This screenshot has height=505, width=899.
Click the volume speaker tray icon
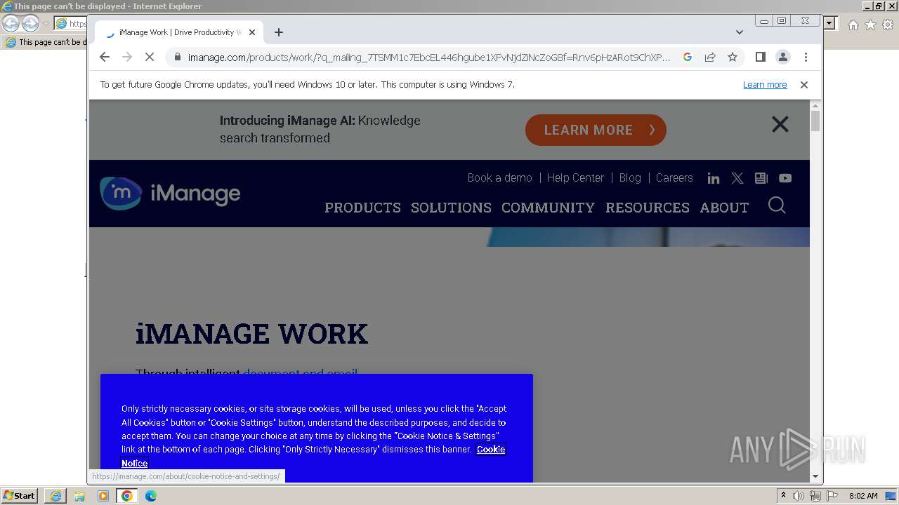799,496
